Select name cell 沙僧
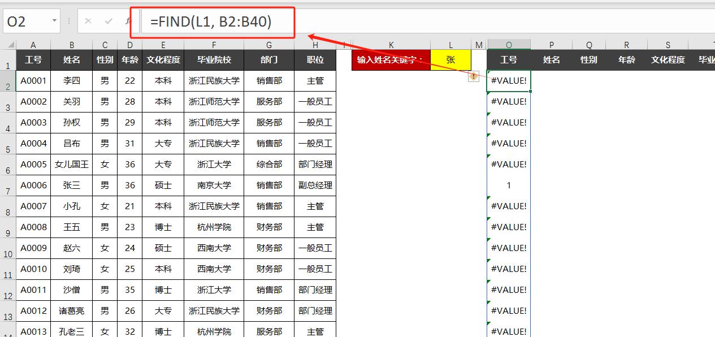 (x=72, y=290)
